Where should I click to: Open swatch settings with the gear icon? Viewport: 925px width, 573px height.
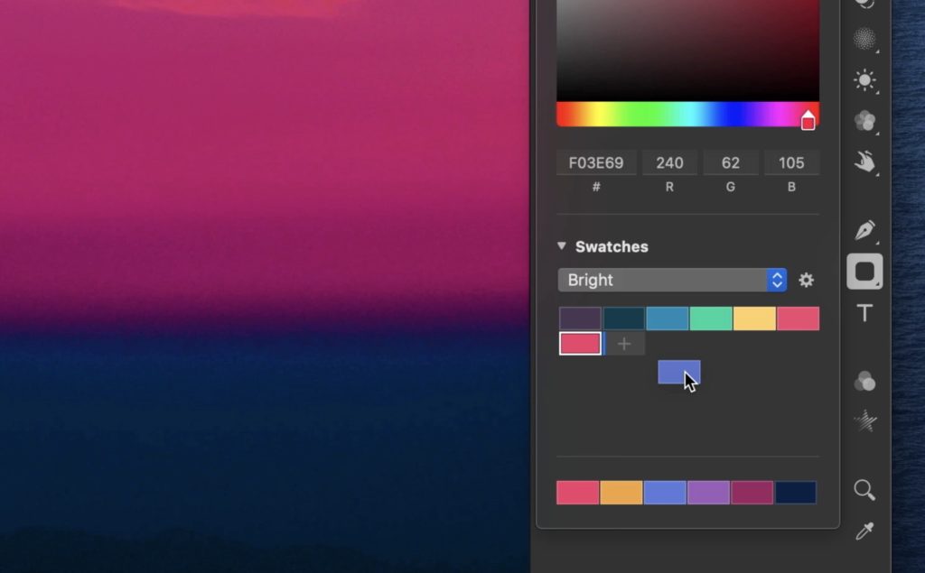[806, 281]
